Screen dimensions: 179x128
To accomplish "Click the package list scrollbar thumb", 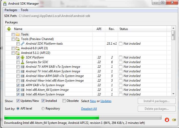I will [173, 35].
